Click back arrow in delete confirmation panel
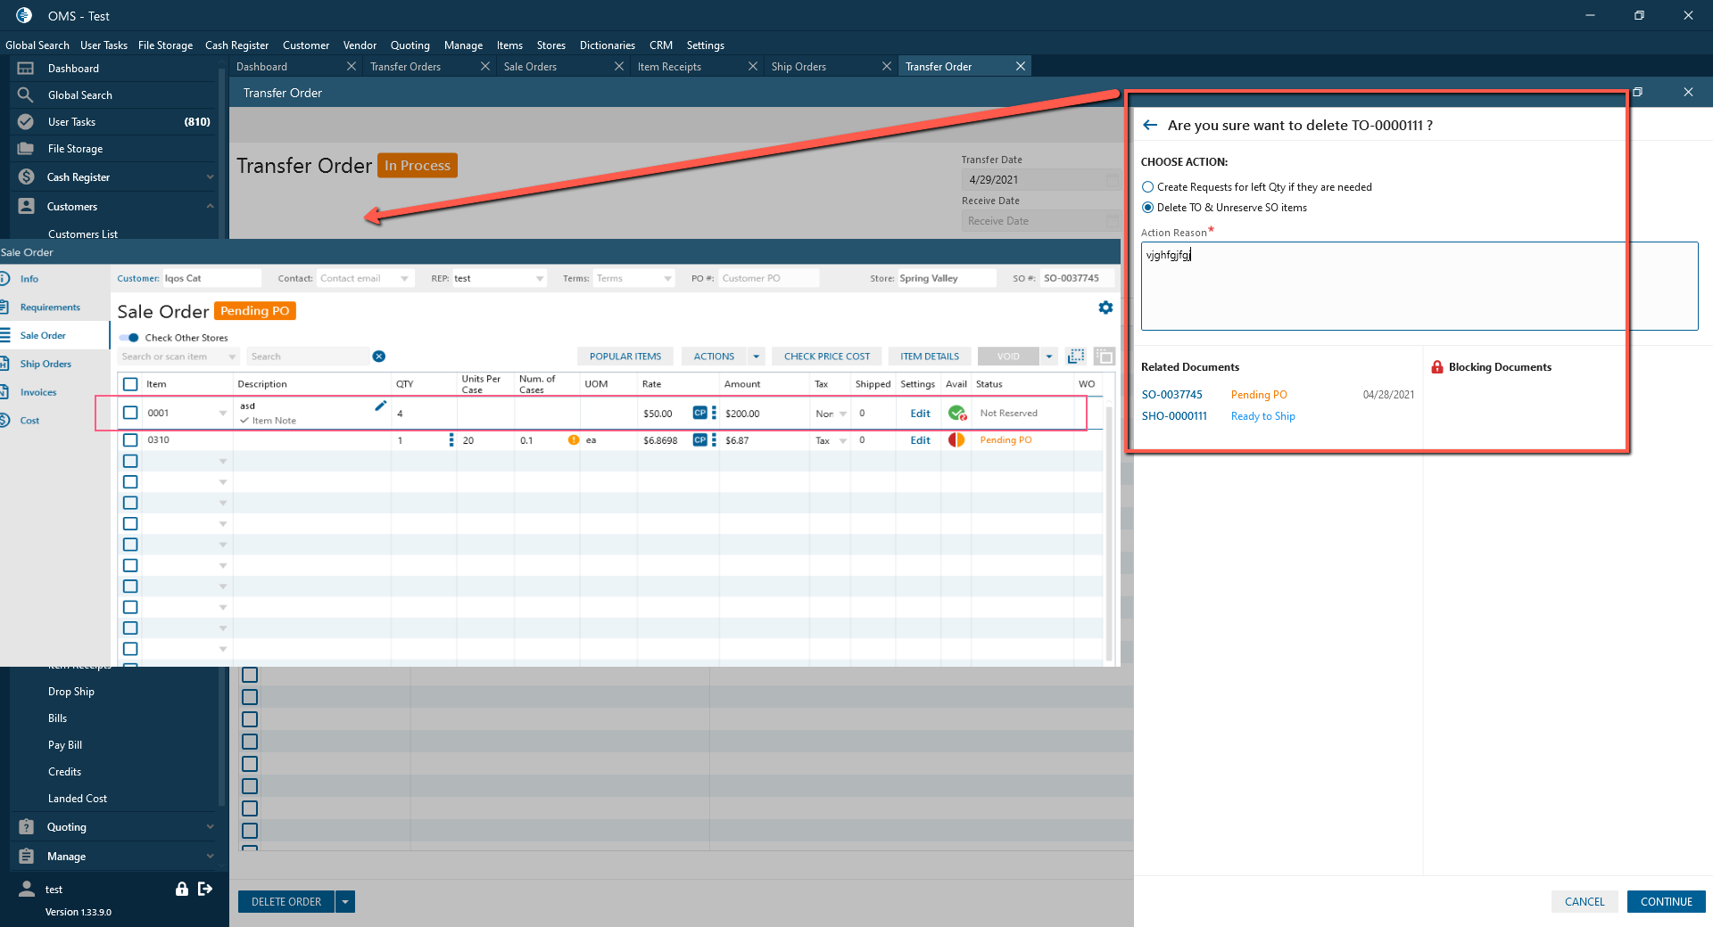 pos(1150,126)
